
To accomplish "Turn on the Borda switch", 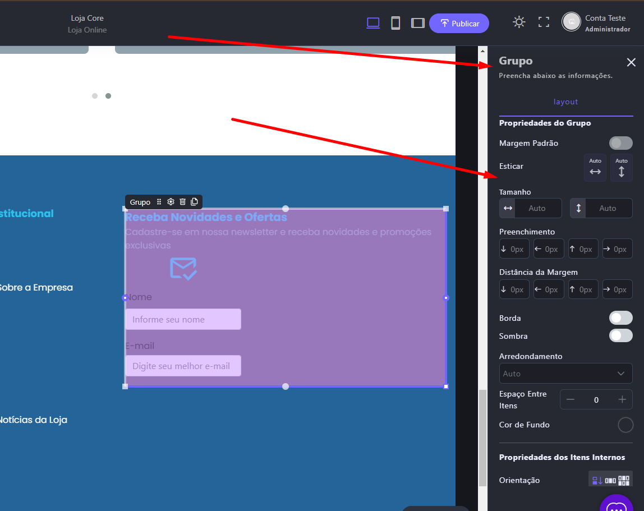I will pyautogui.click(x=620, y=318).
